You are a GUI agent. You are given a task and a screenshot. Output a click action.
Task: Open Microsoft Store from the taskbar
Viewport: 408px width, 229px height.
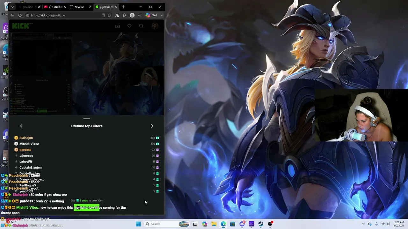[233, 224]
